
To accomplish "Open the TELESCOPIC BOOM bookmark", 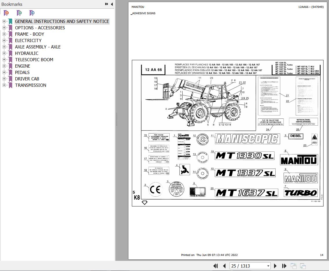I will point(34,60).
